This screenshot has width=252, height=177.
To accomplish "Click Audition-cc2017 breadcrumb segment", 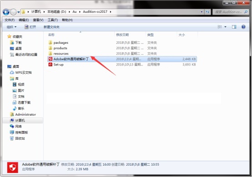I will click(x=95, y=12).
